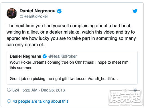The height and width of the screenshot is (109, 146).
Task: Click the Twitter bird logo icon
Action: (135, 11)
